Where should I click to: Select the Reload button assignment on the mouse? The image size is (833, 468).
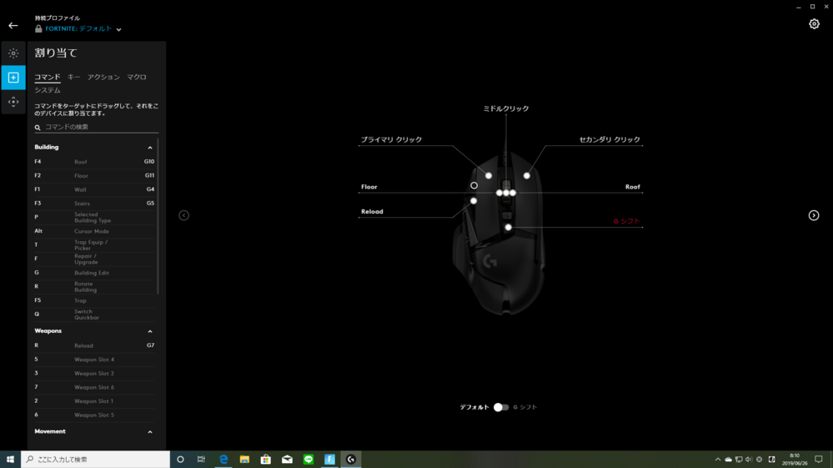click(372, 212)
